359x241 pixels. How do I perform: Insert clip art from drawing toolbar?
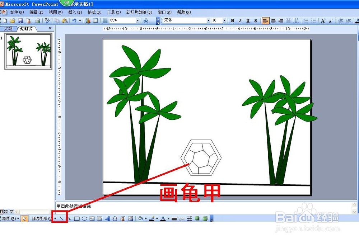[123, 219]
